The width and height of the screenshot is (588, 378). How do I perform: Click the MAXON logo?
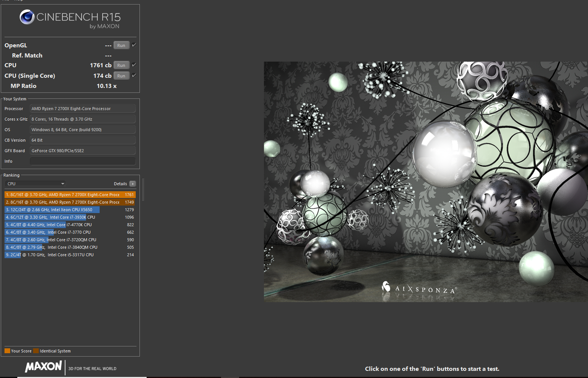pos(43,367)
